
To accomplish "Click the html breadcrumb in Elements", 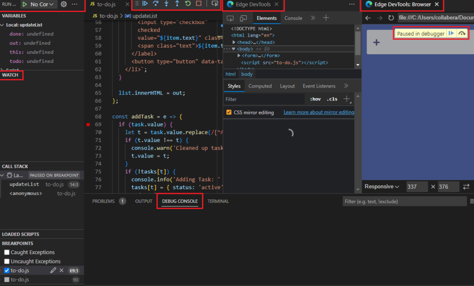I will pyautogui.click(x=231, y=74).
